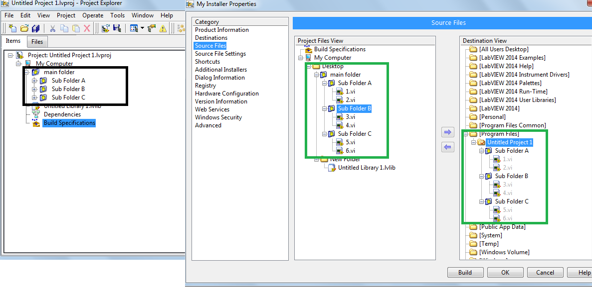592x297 pixels.
Task: Click the Open project folder icon
Action: click(24, 28)
